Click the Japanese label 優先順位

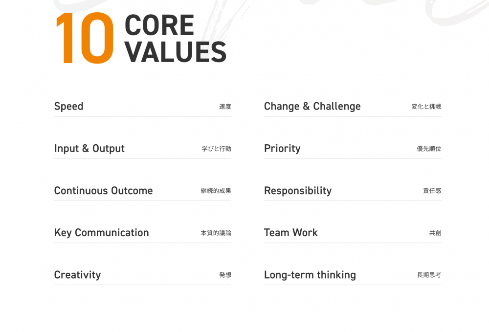click(429, 149)
